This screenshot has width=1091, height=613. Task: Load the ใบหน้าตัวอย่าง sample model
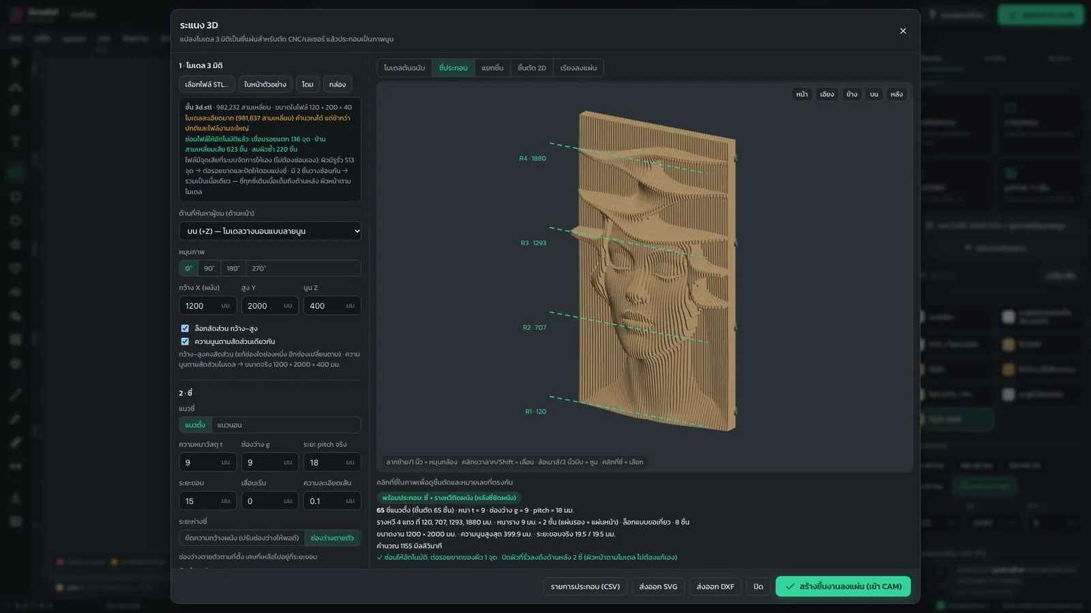point(265,84)
